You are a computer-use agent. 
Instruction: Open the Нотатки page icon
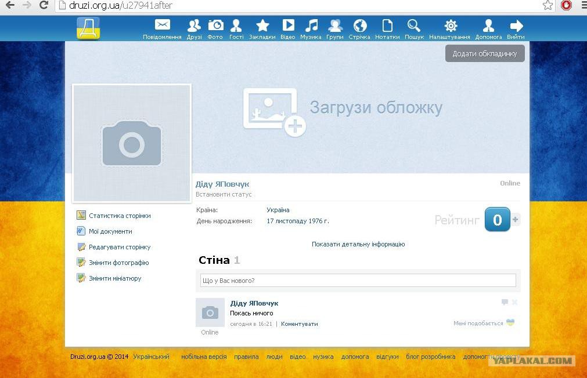387,26
